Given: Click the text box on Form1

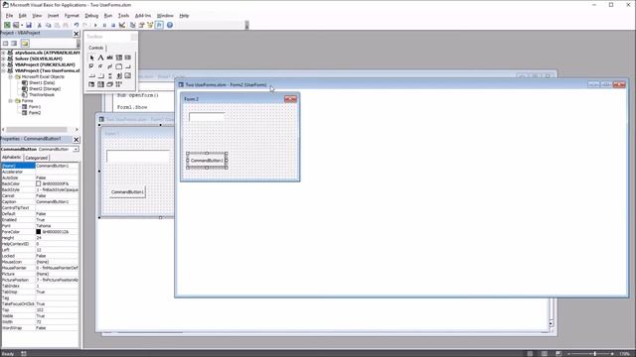Looking at the screenshot, I should tap(138, 157).
